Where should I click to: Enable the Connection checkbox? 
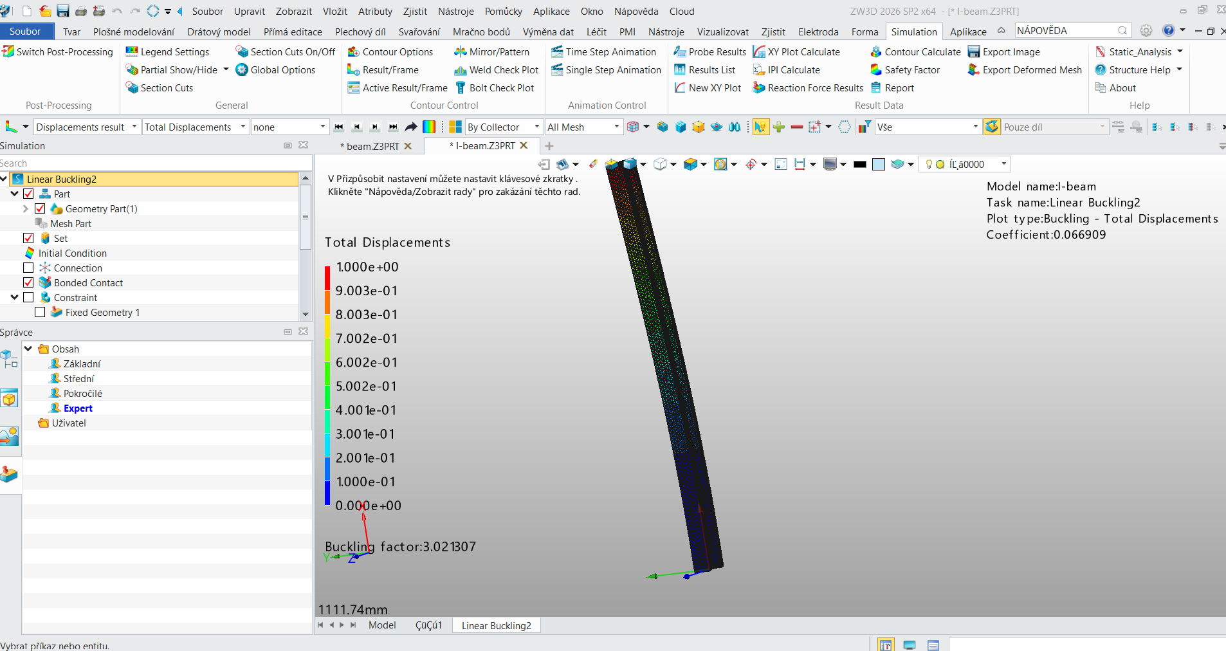tap(28, 268)
